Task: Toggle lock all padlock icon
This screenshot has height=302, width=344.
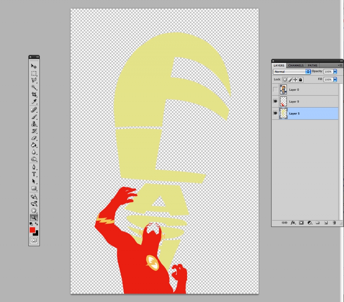Action: coord(301,80)
